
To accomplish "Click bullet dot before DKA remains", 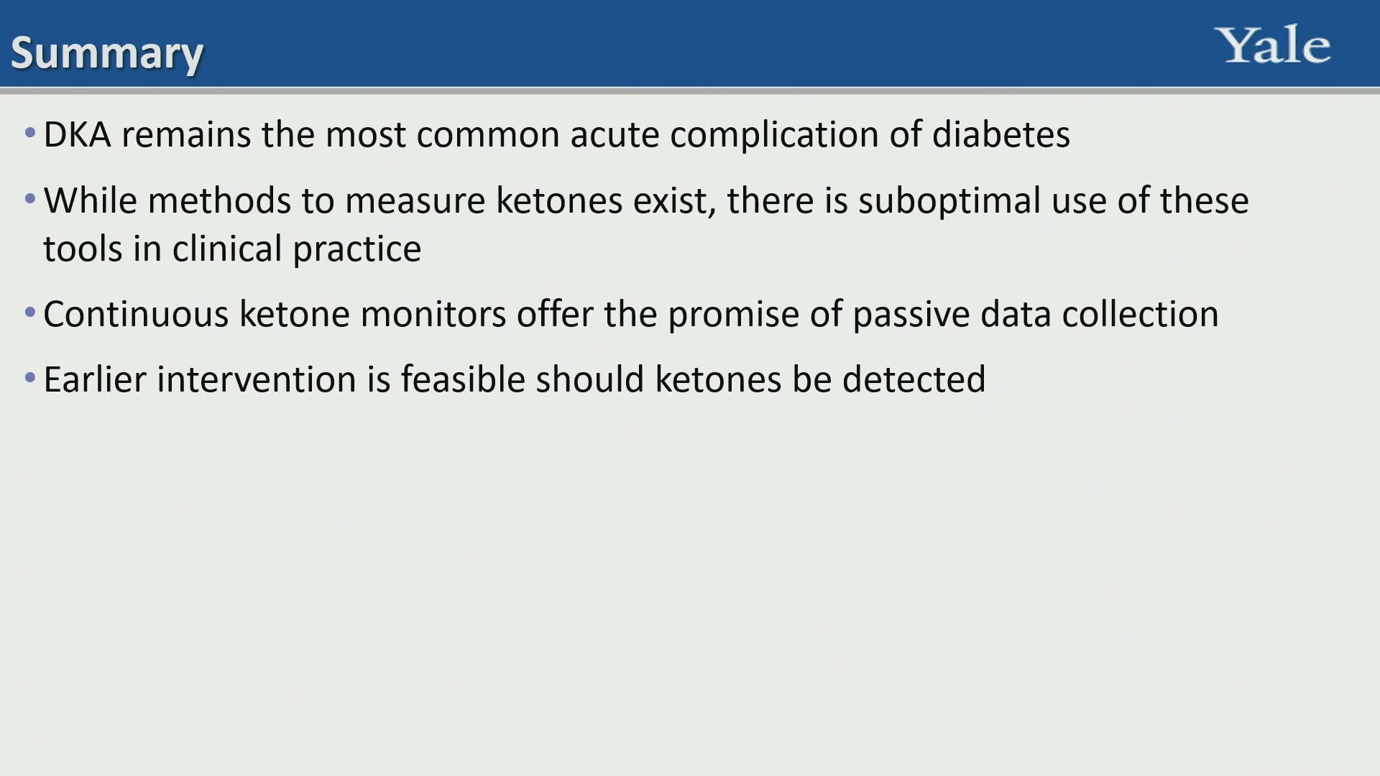I will coord(30,133).
